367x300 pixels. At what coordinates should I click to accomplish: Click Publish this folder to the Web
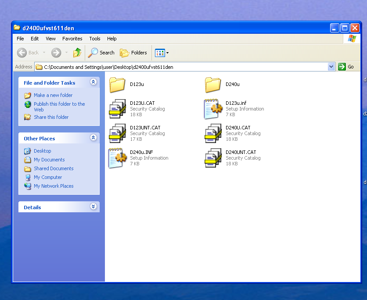pos(59,107)
